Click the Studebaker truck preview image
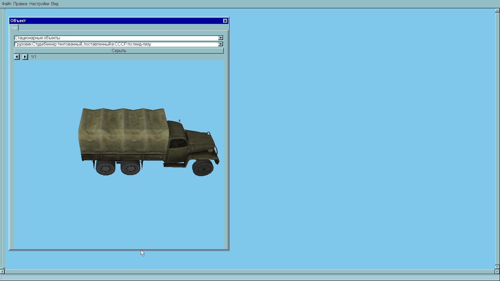The height and width of the screenshot is (281, 500). (148, 142)
